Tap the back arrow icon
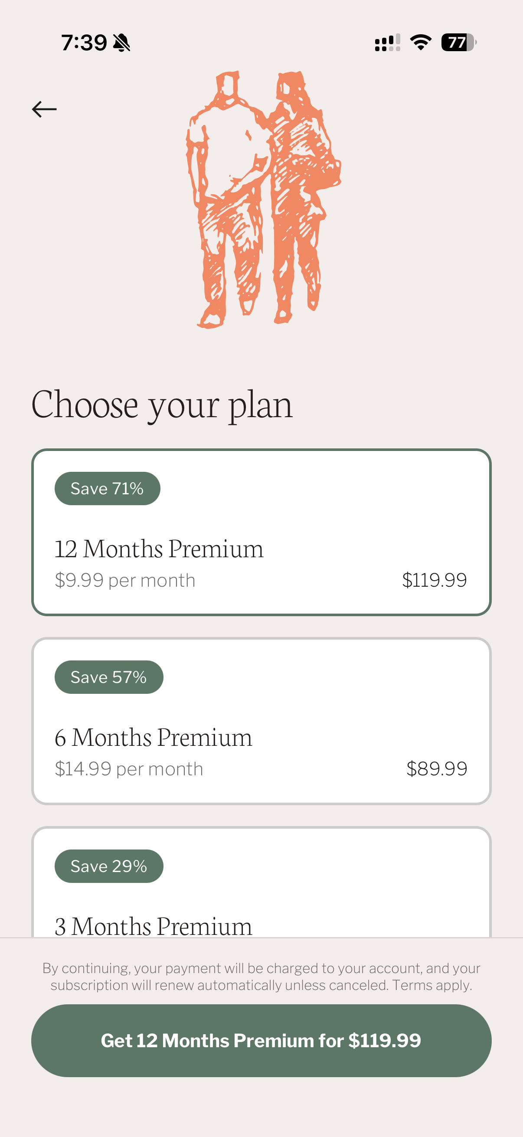Screen dimensions: 523x1137 point(44,109)
